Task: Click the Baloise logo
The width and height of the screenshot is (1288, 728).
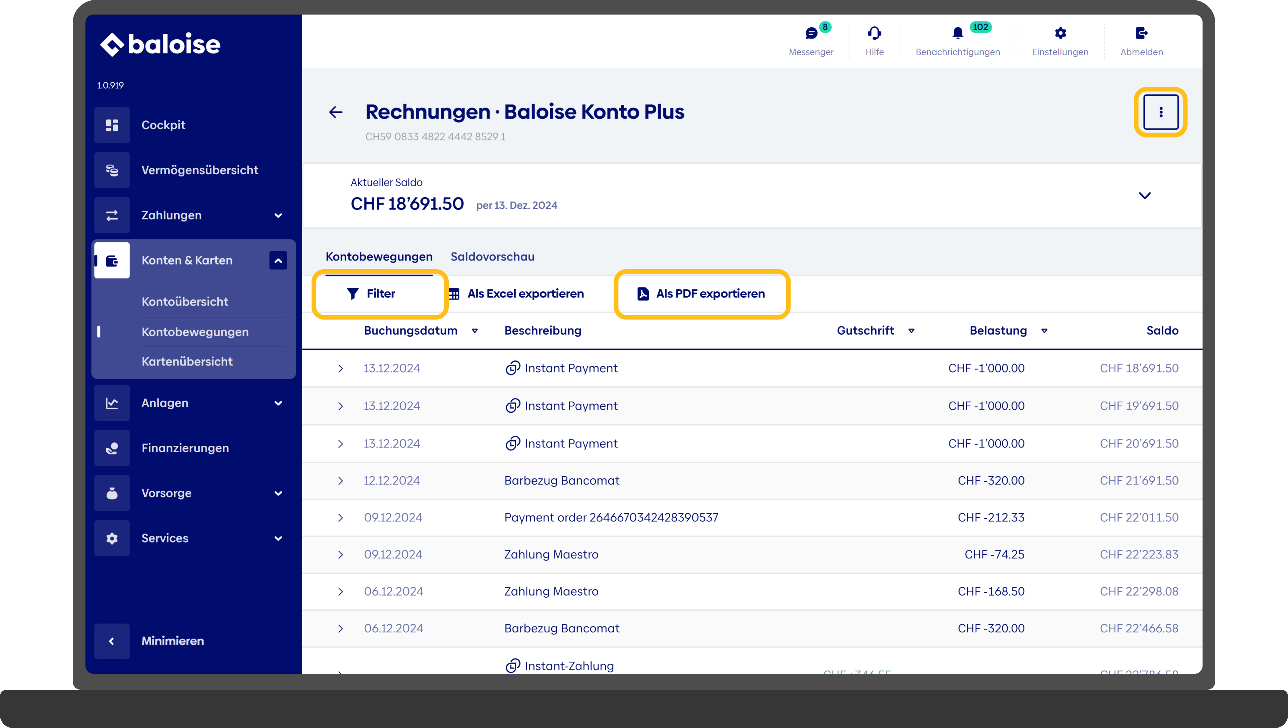Action: 160,44
